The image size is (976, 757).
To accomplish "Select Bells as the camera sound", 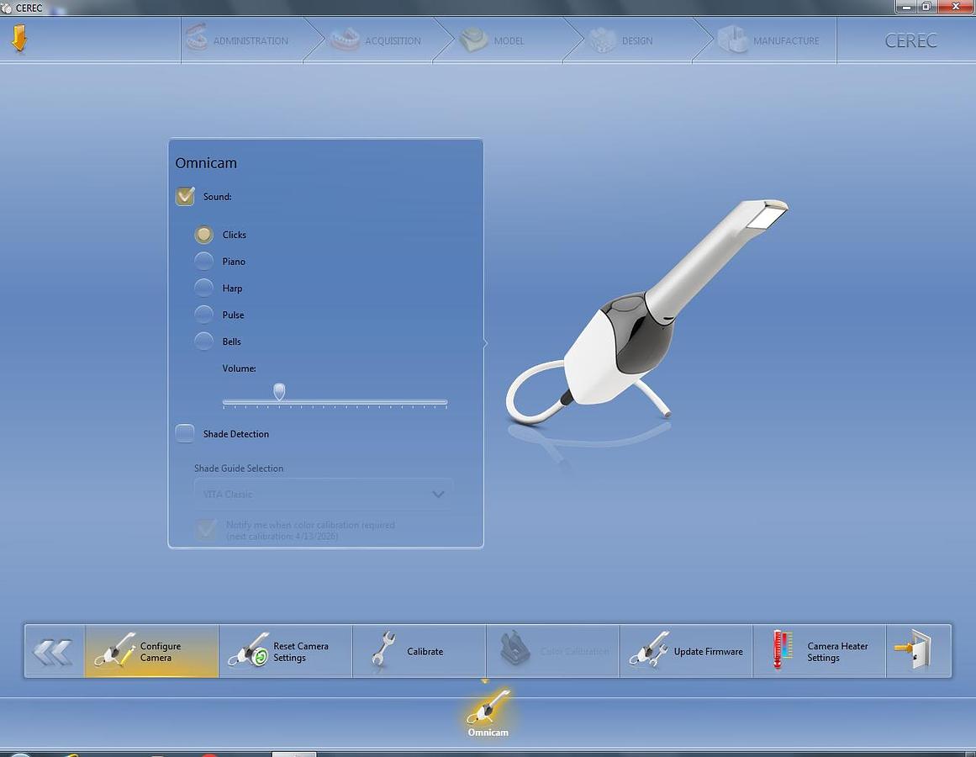I will (203, 341).
